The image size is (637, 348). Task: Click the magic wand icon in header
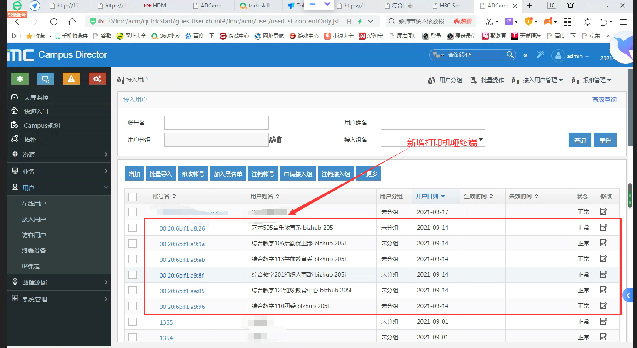pos(540,55)
